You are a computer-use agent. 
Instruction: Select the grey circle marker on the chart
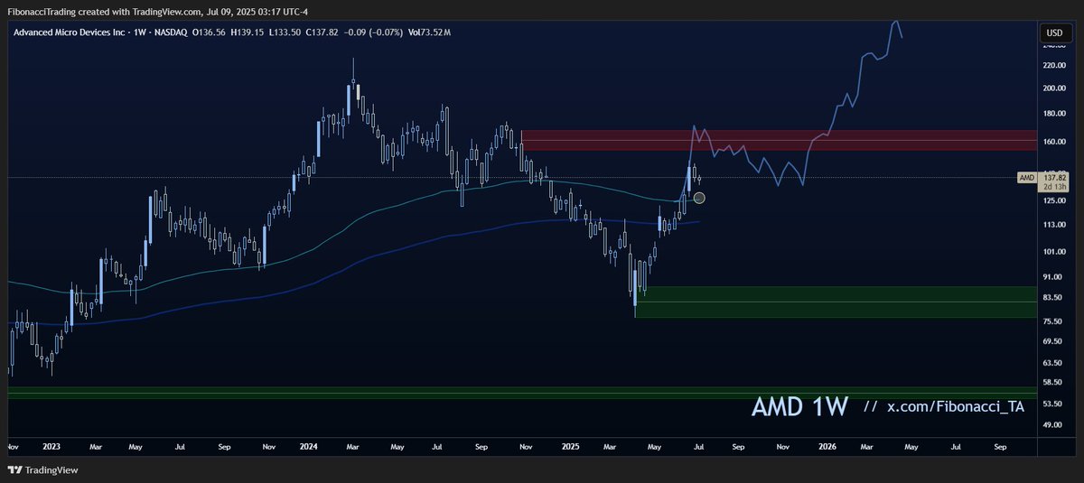tap(698, 198)
